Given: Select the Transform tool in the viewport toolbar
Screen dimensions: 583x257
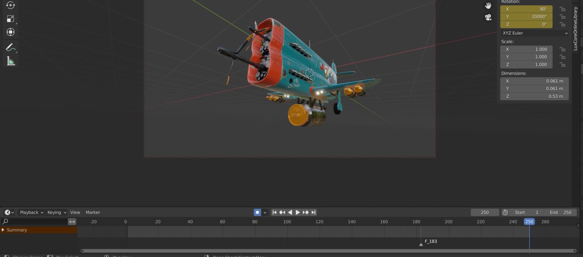Looking at the screenshot, I should click(x=10, y=32).
